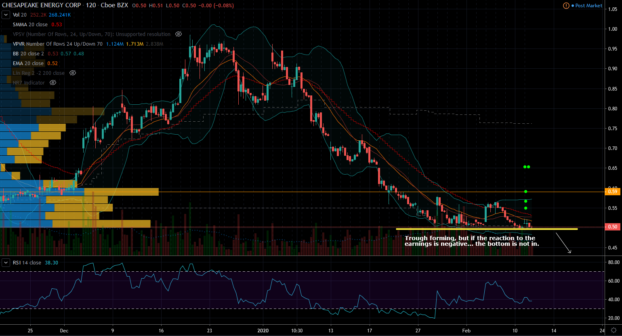622x336 pixels.
Task: Click the blue Post Market status dot
Action: pos(573,6)
